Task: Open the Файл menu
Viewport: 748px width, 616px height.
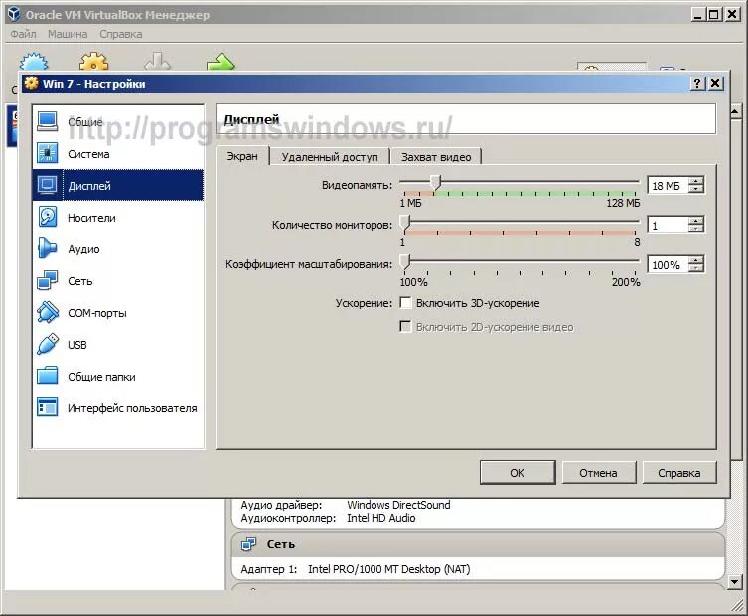Action: point(23,34)
